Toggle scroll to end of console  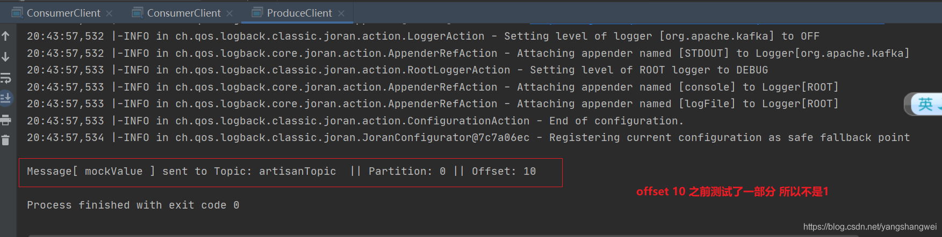point(6,98)
